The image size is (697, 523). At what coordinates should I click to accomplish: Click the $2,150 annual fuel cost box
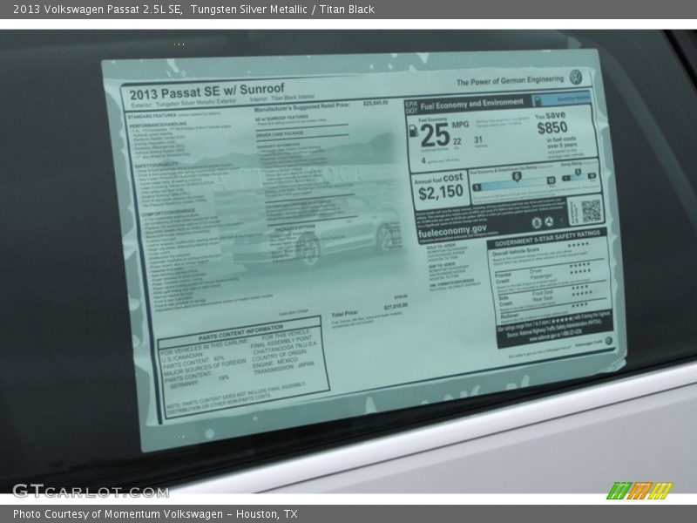[x=440, y=187]
